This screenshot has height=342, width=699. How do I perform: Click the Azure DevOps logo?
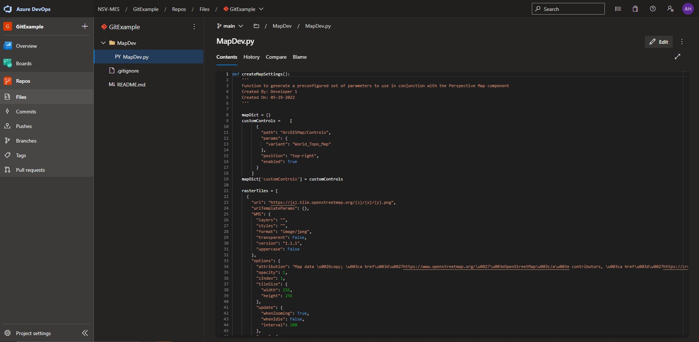point(8,9)
